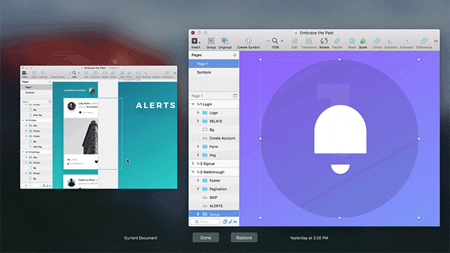
Task: Collapse pages list using icon beside Page 1 header
Action: [x=235, y=96]
